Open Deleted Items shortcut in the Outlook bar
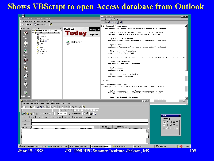 25,93
